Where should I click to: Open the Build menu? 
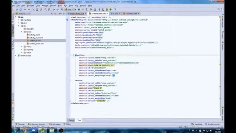pyautogui.click(x=60, y=6)
